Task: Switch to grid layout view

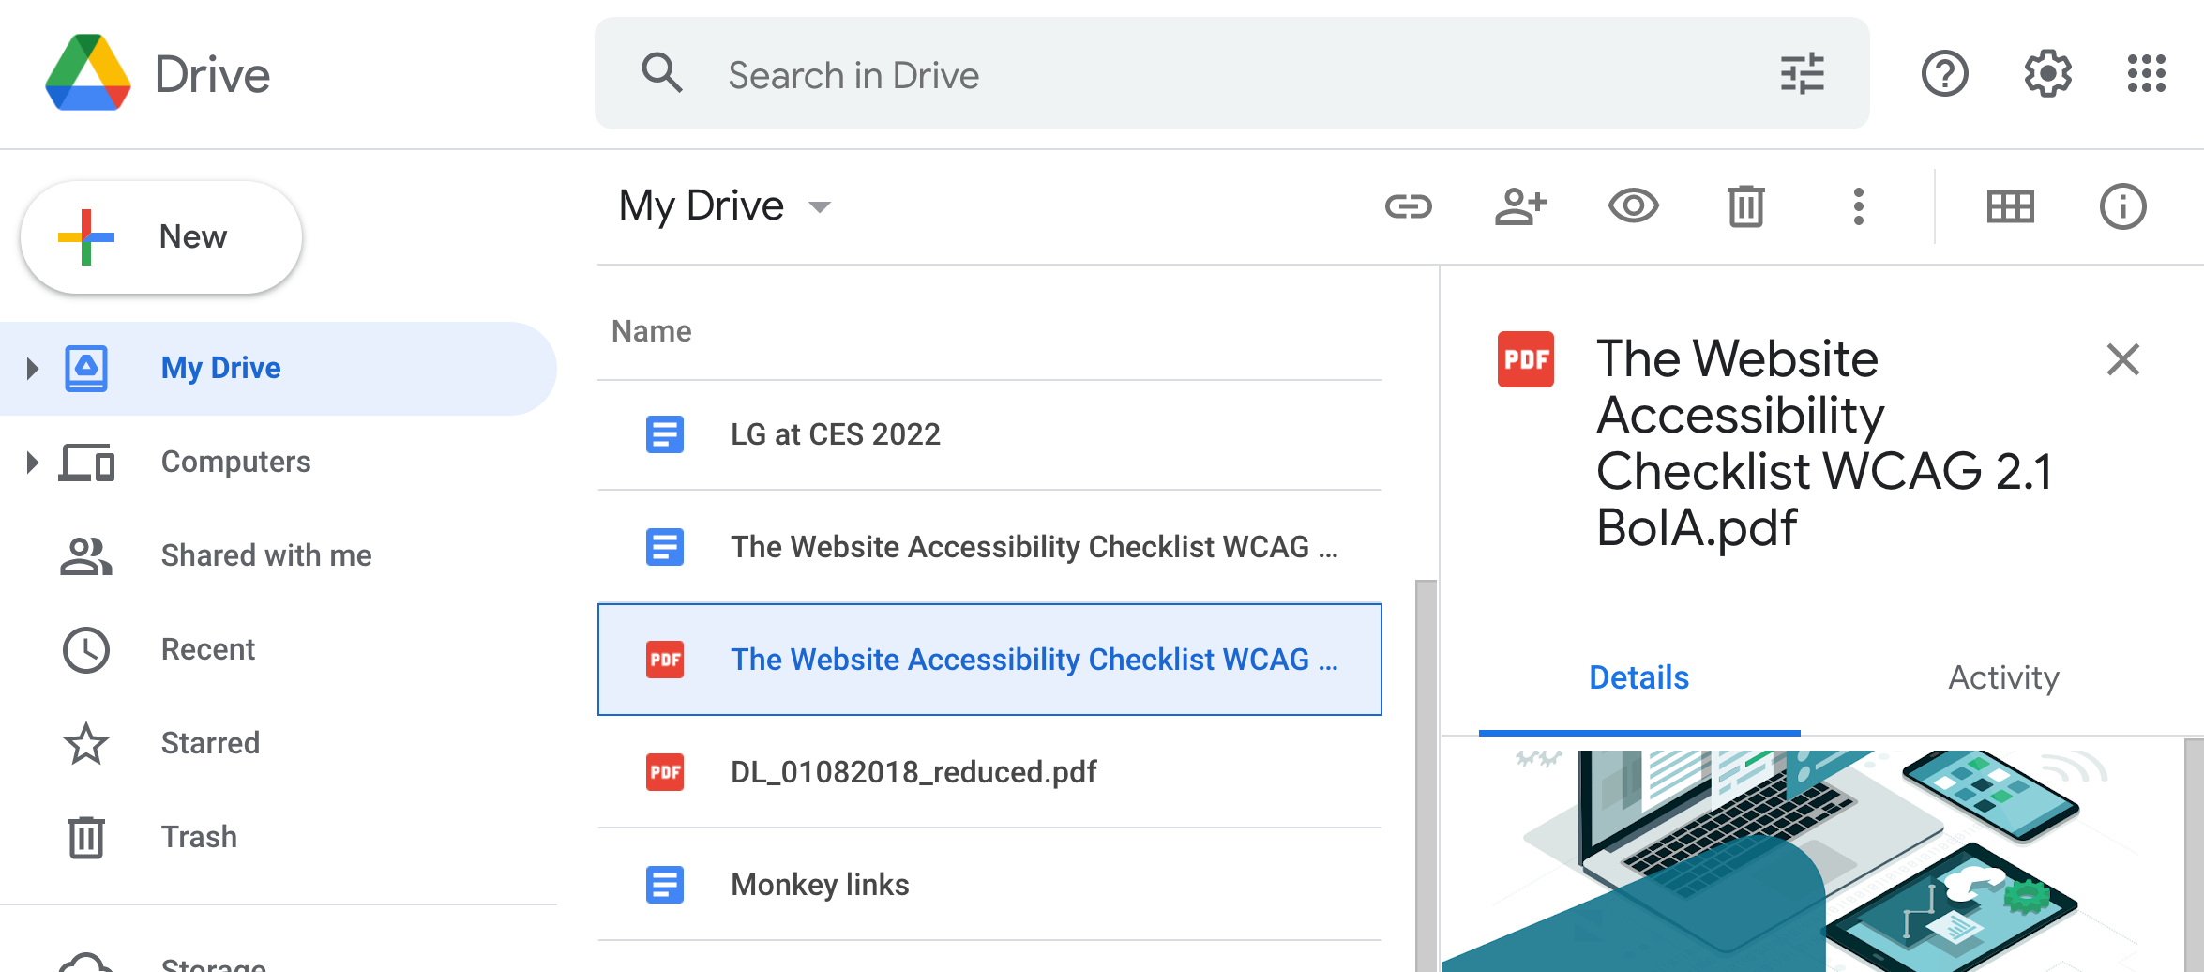Action: (2010, 206)
